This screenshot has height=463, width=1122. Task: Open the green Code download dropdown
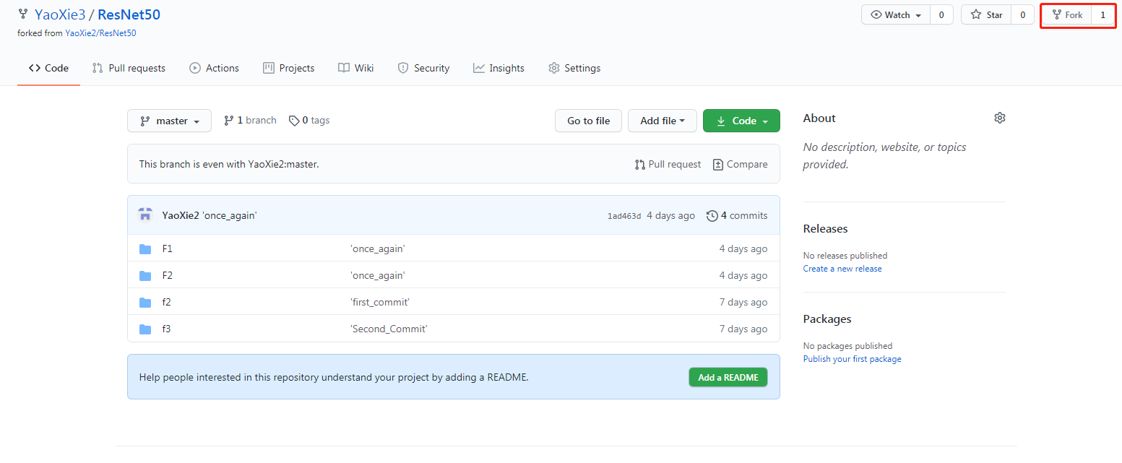[741, 121]
